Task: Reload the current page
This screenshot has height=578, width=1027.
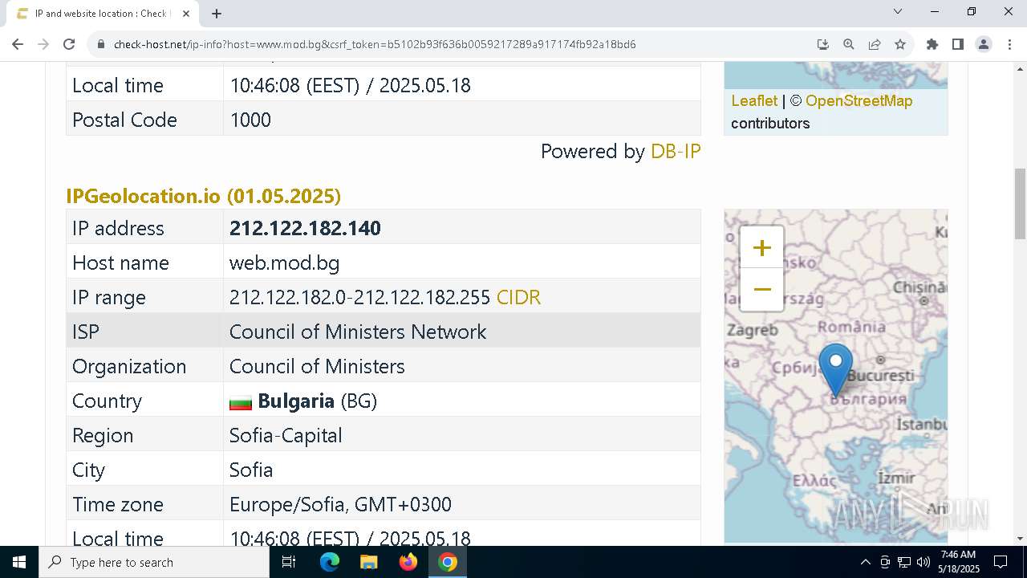Action: click(69, 44)
